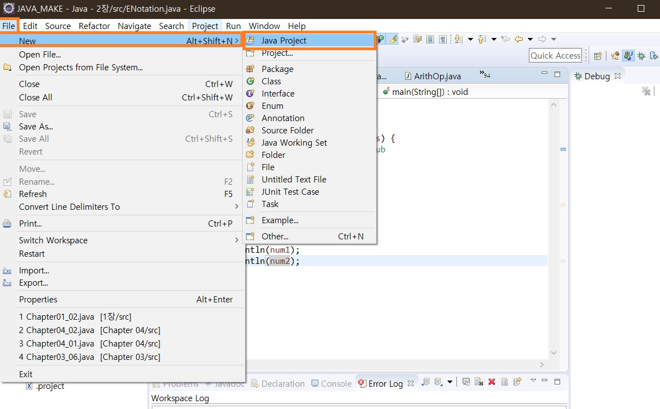
Task: Switch to the Declaration tab
Action: tap(278, 383)
